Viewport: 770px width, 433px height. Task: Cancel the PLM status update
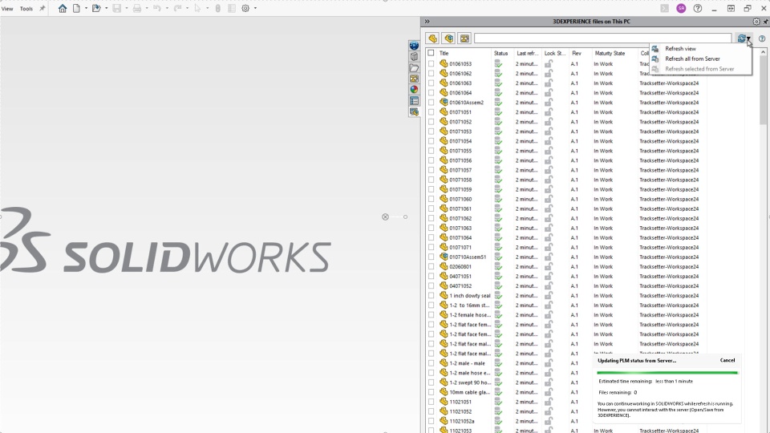tap(727, 360)
